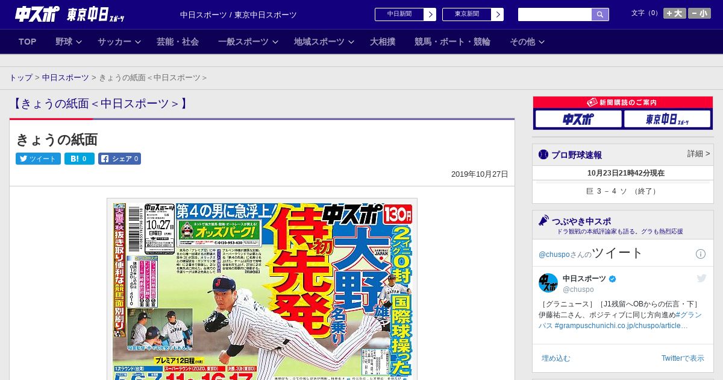723x380 pixels.
Task: Open the 大相撲 menu item
Action: click(x=383, y=42)
